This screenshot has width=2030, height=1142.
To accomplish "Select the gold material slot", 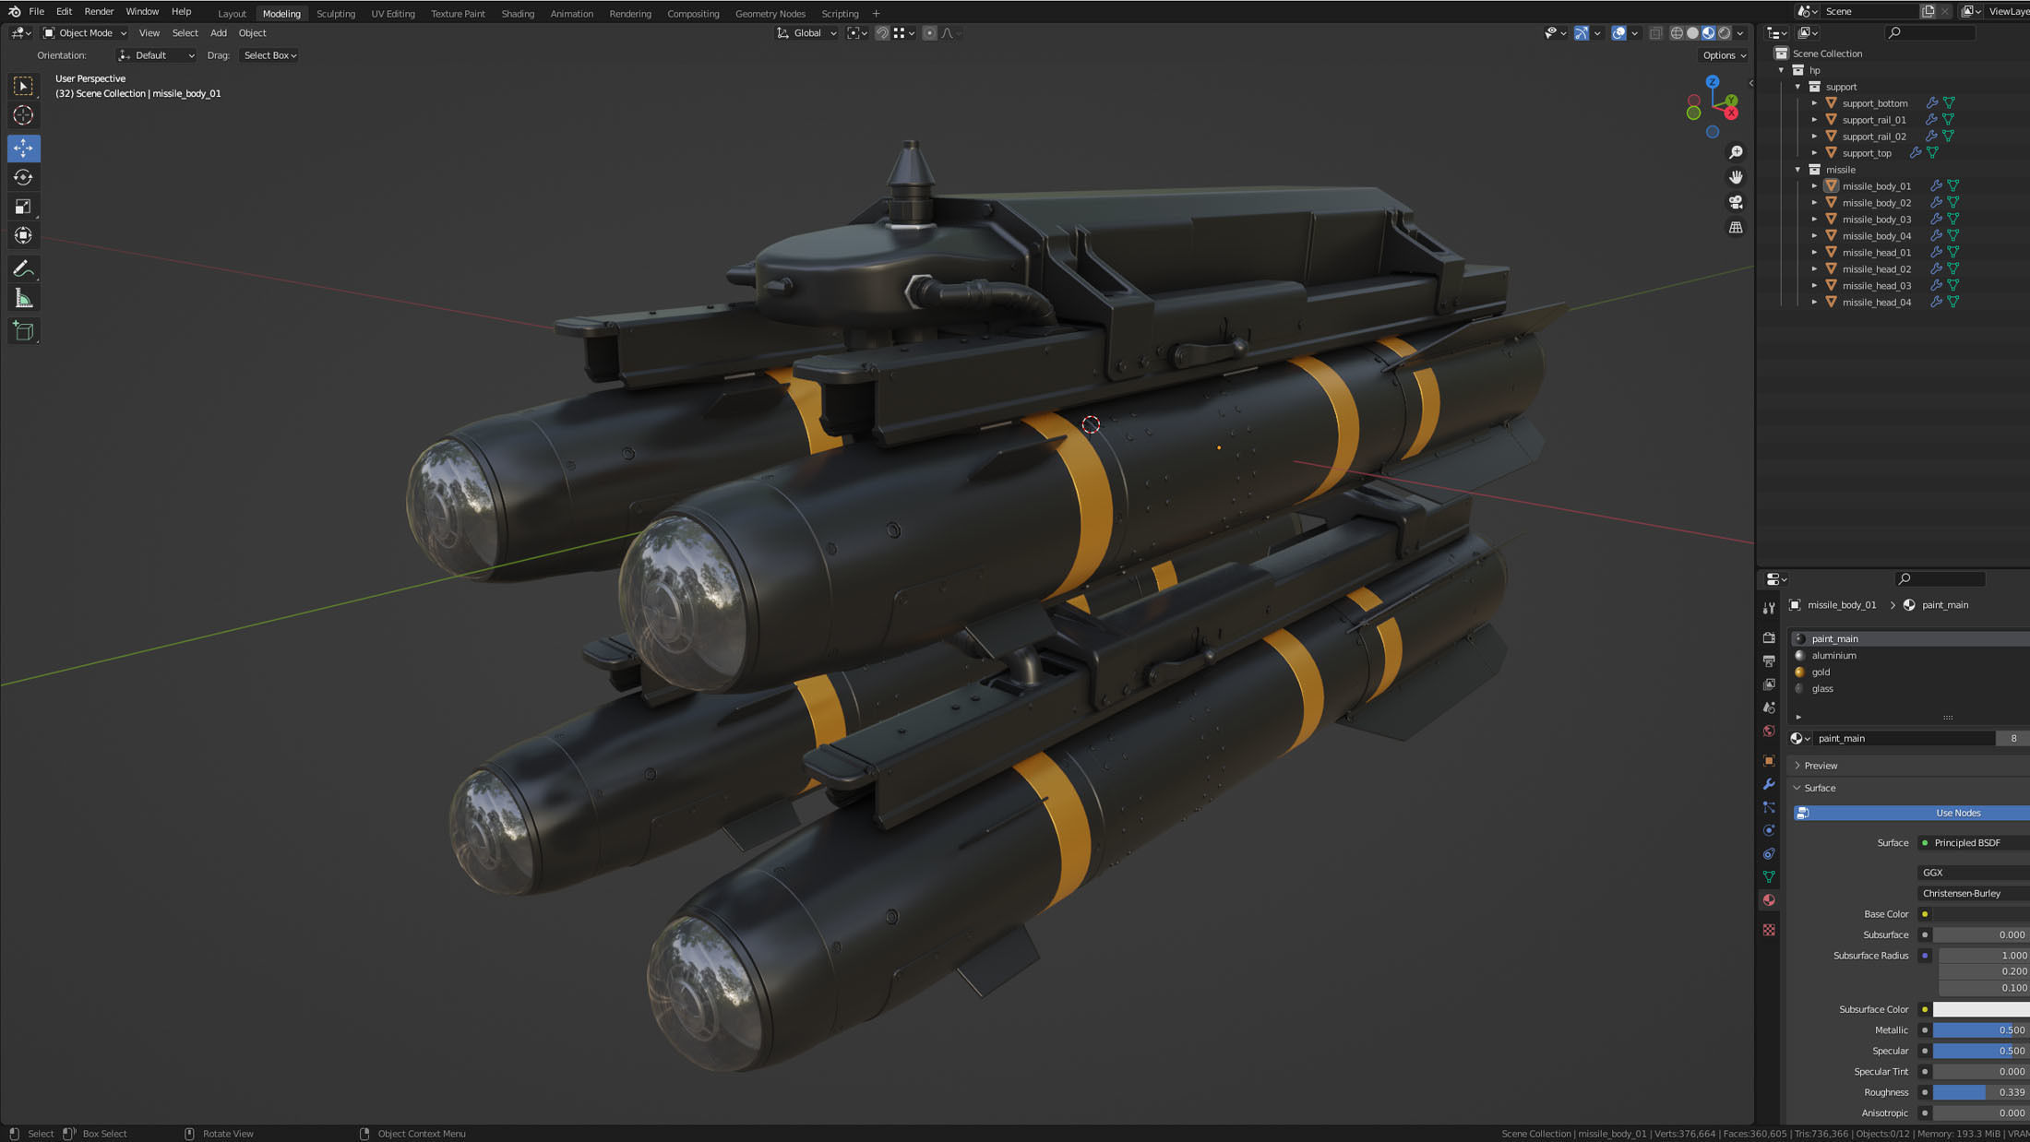I will (x=1909, y=672).
